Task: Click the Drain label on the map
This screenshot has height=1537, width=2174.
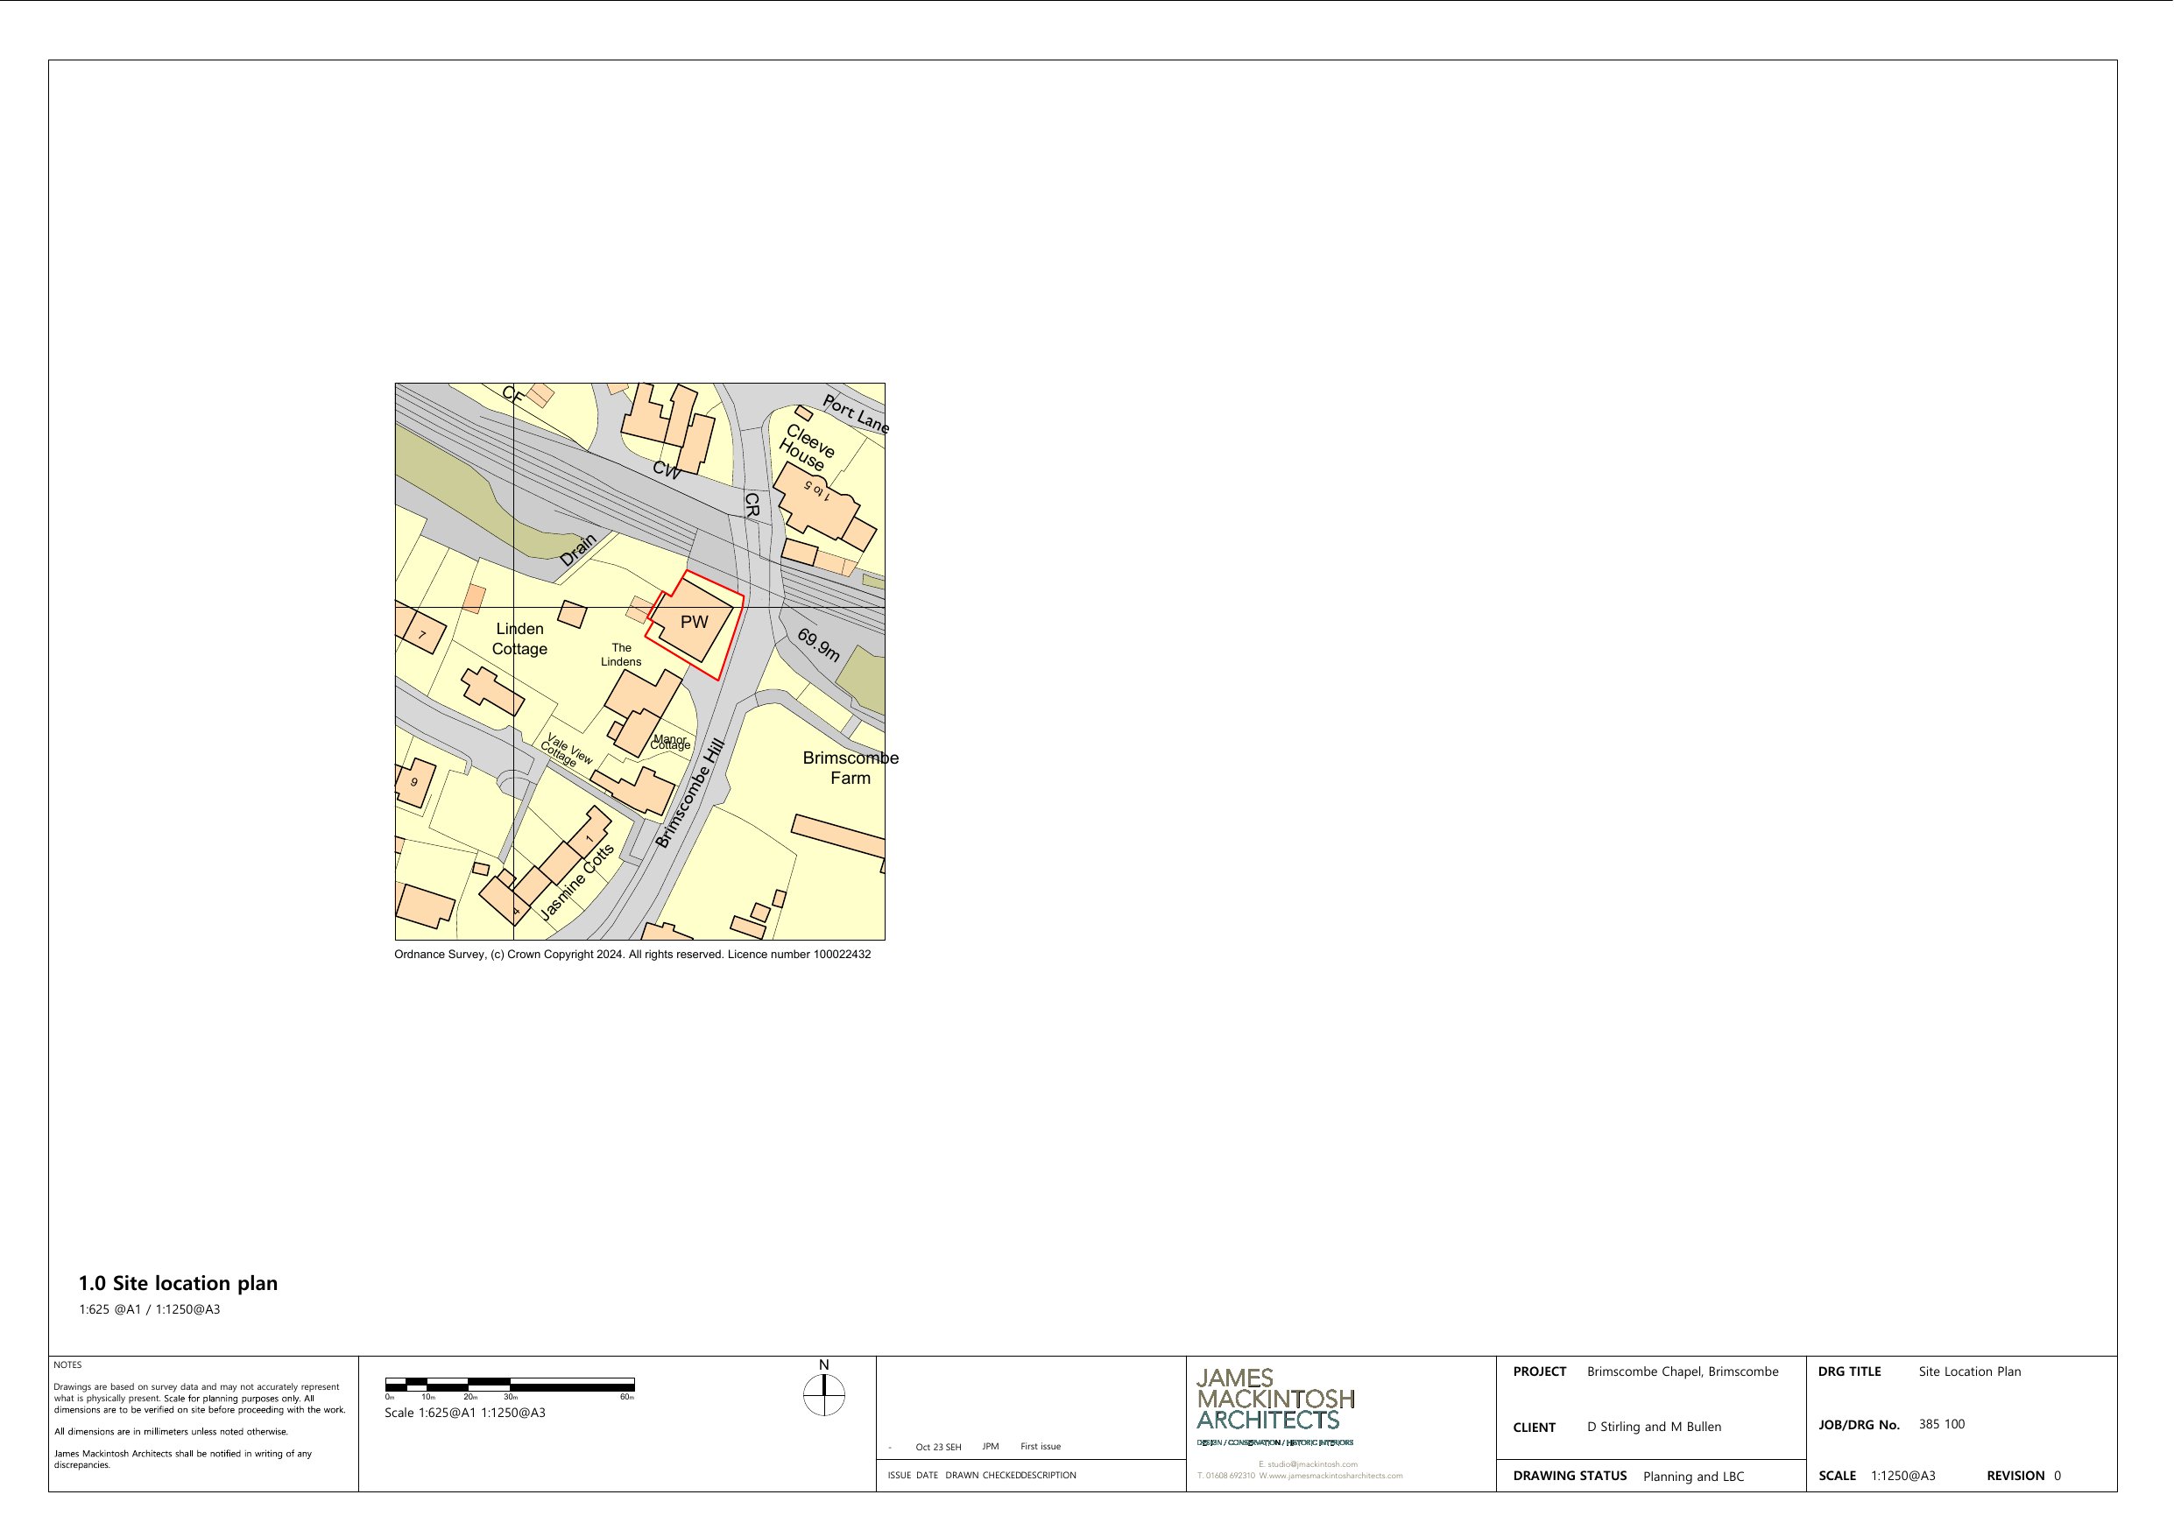Action: click(x=577, y=550)
